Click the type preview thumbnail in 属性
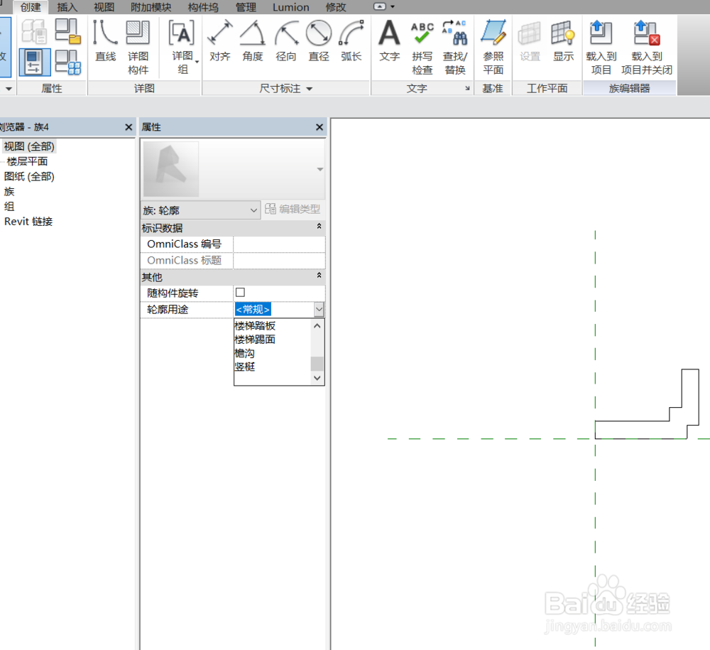The width and height of the screenshot is (710, 650). click(x=170, y=169)
